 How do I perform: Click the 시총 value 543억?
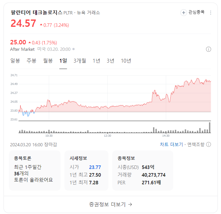coord(148,167)
